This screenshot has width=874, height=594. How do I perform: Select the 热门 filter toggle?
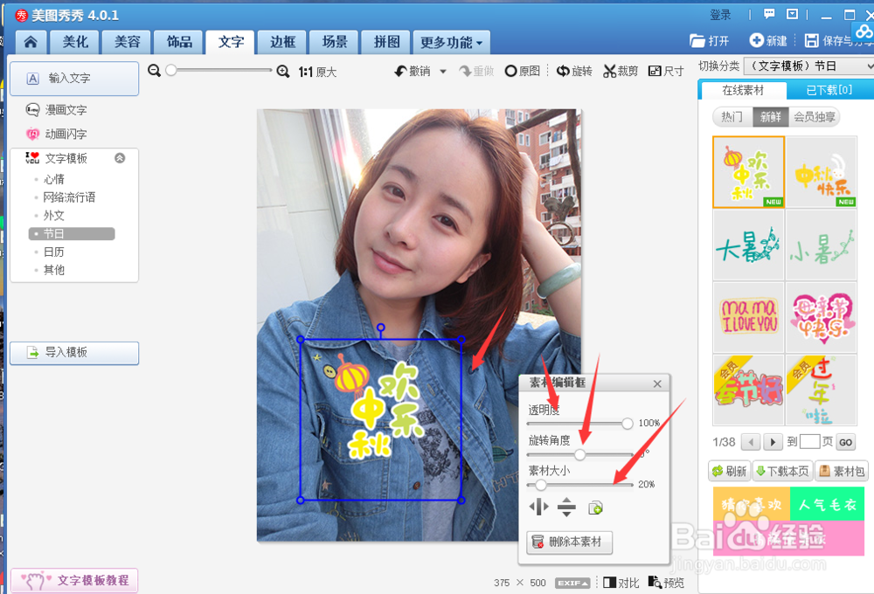click(x=732, y=116)
